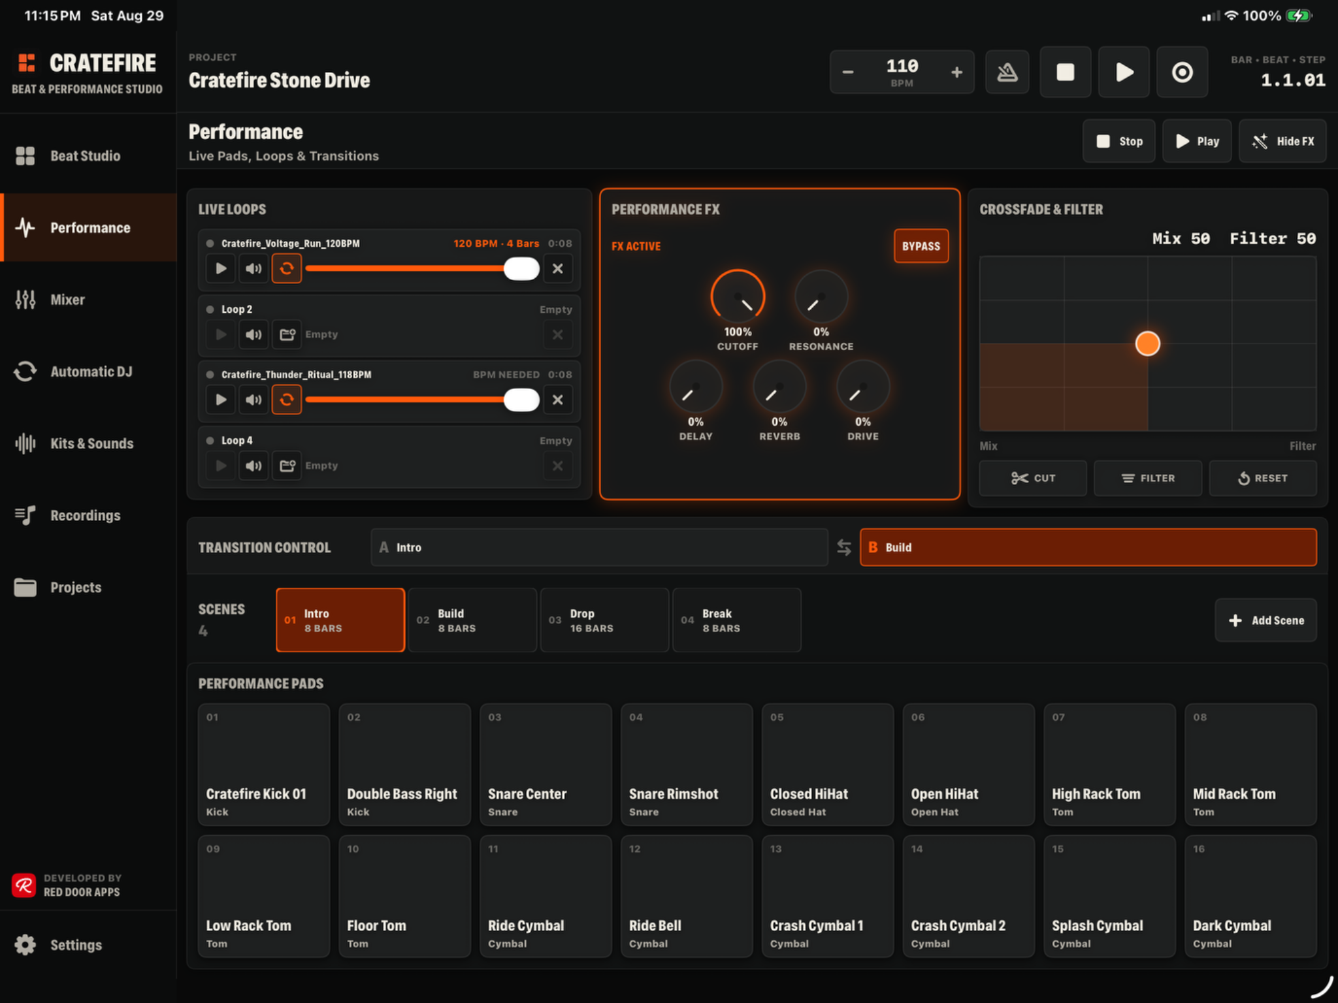Click the Cutoff knob

(738, 296)
